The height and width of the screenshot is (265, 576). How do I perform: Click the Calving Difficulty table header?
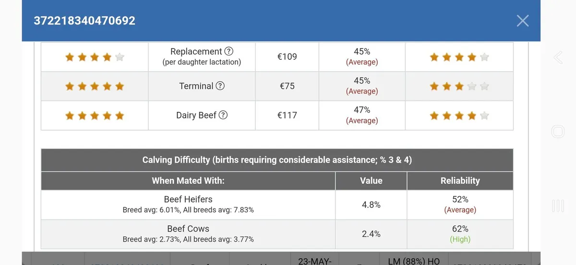(x=277, y=160)
